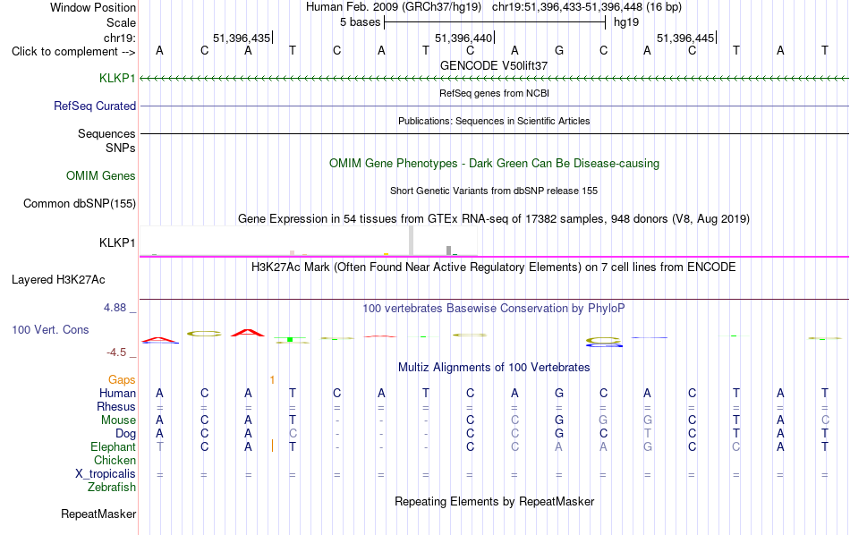Click Repeating Elements by RepeatMasker title

tap(494, 501)
